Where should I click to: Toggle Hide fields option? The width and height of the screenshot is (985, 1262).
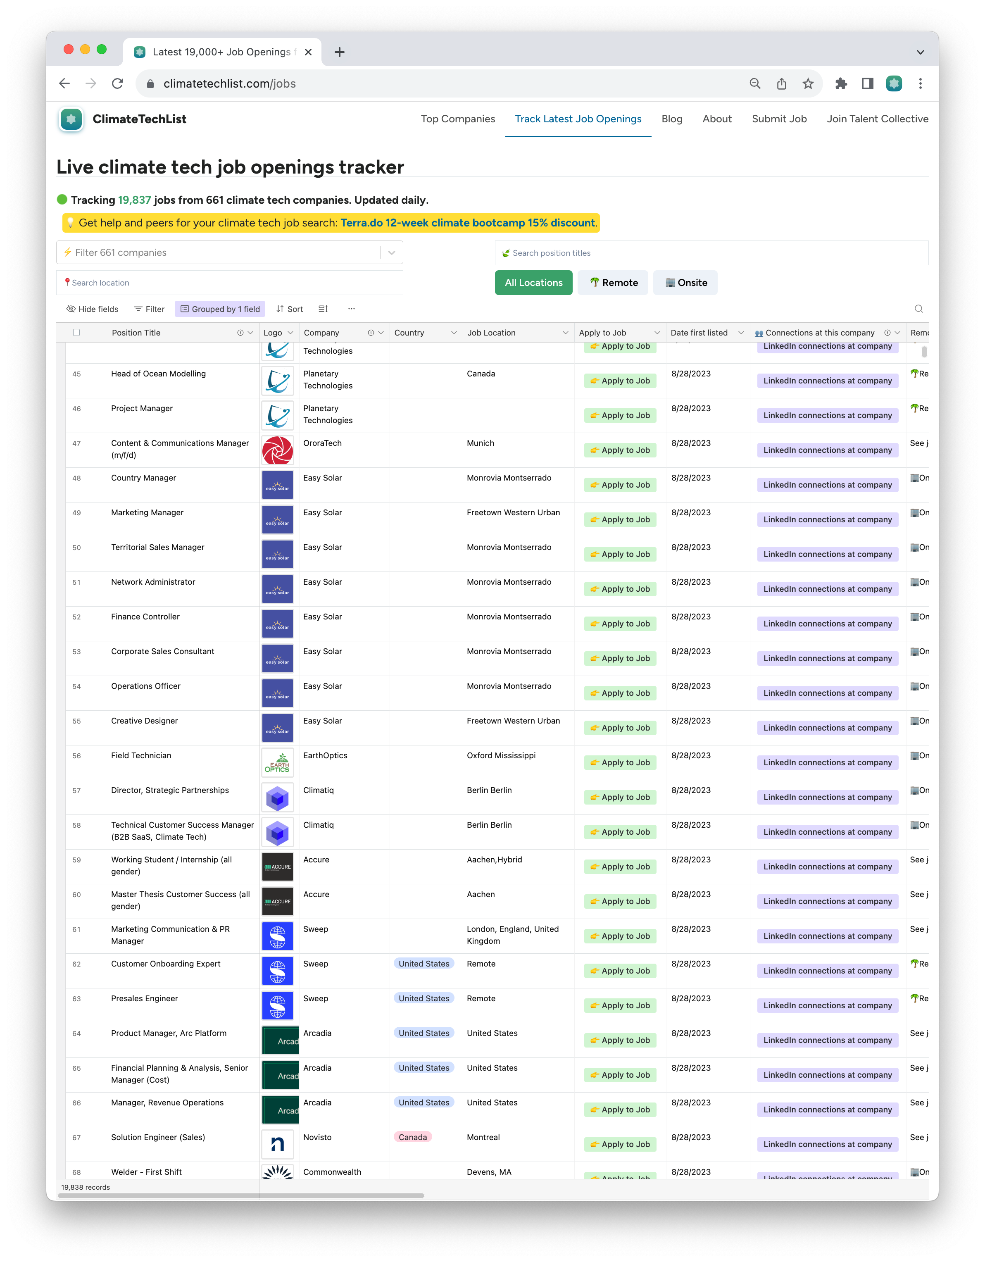[93, 309]
